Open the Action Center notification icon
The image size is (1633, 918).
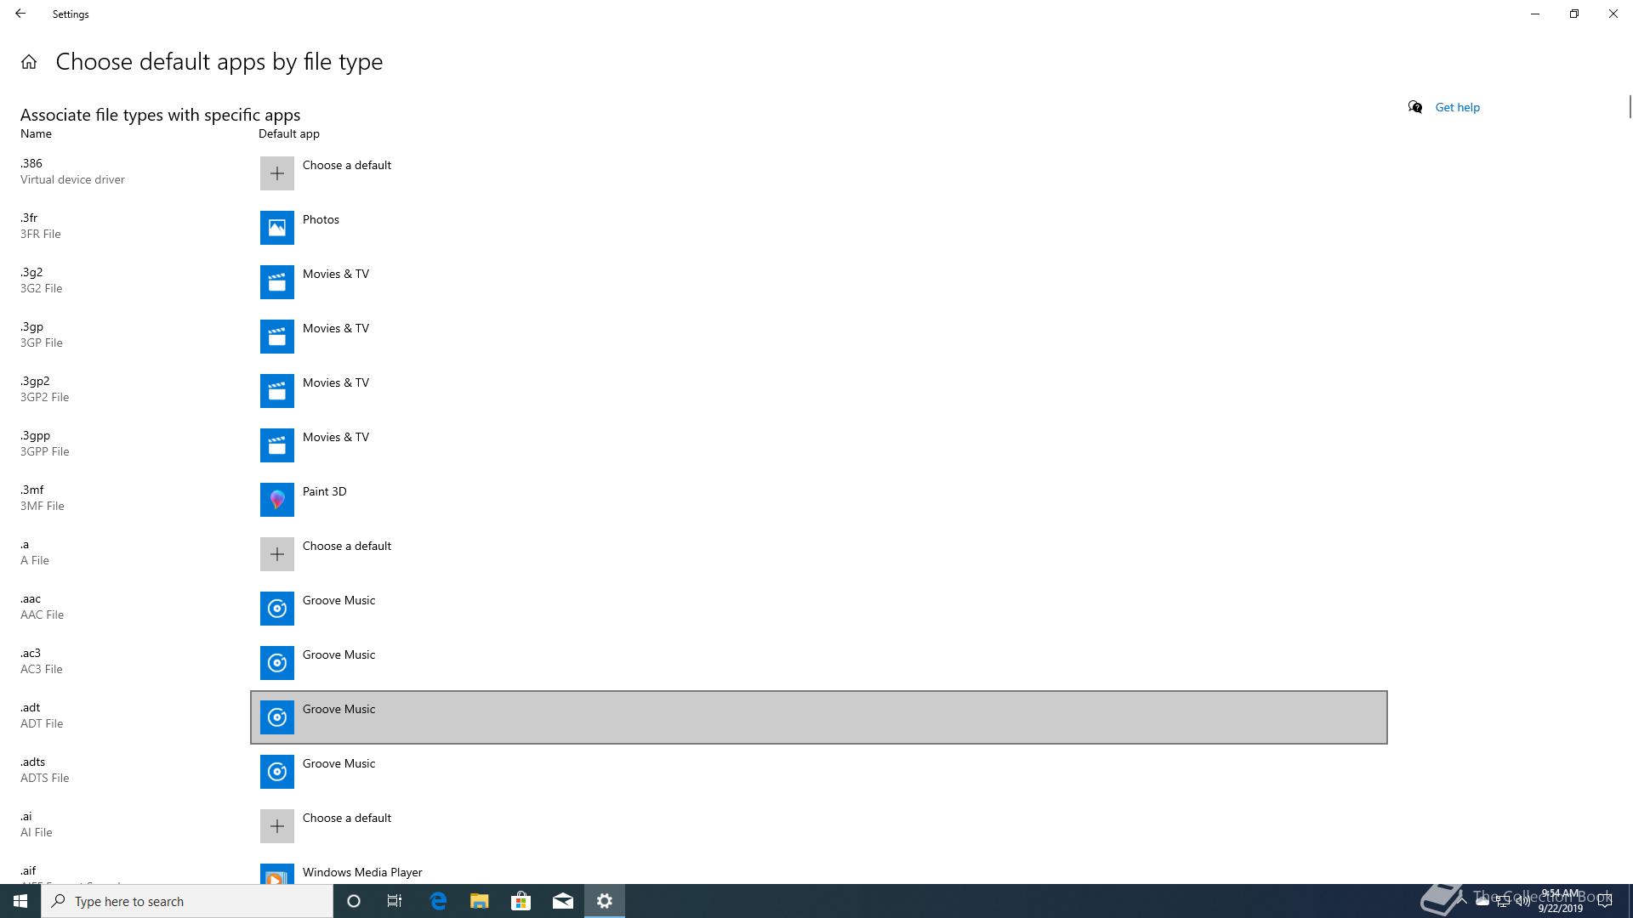click(1604, 902)
